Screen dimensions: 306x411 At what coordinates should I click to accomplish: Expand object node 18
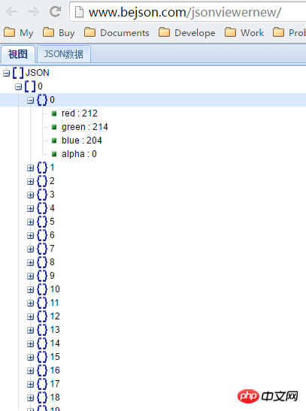pyautogui.click(x=30, y=397)
